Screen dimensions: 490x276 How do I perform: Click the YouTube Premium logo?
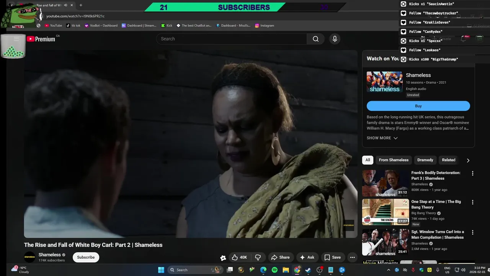point(41,39)
